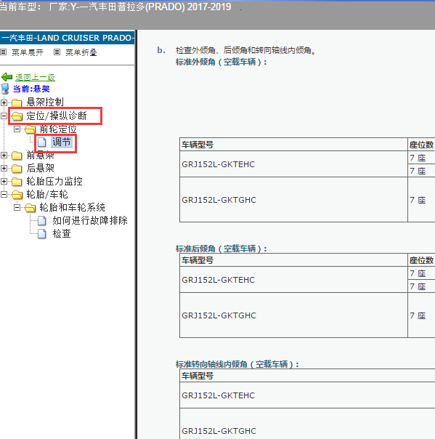Click the 轮胎/车轮 open folder icon
Viewport: 435px width, 439px height.
point(17,195)
